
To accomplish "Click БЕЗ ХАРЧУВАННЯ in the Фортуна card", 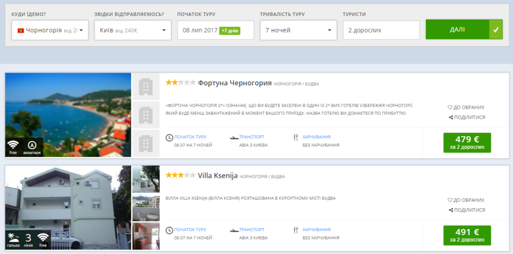I will pyautogui.click(x=321, y=145).
